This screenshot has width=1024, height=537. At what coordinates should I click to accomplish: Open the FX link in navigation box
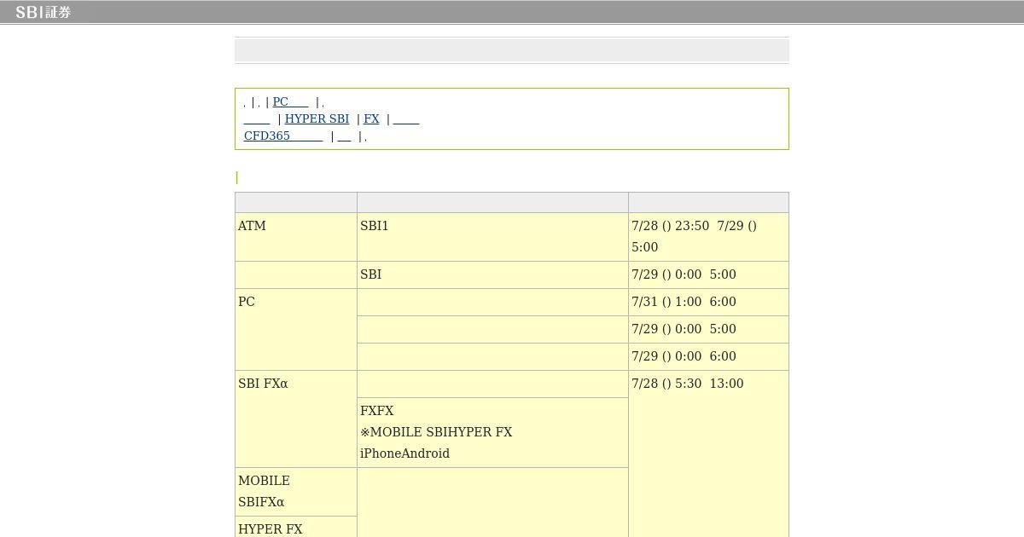tap(371, 118)
